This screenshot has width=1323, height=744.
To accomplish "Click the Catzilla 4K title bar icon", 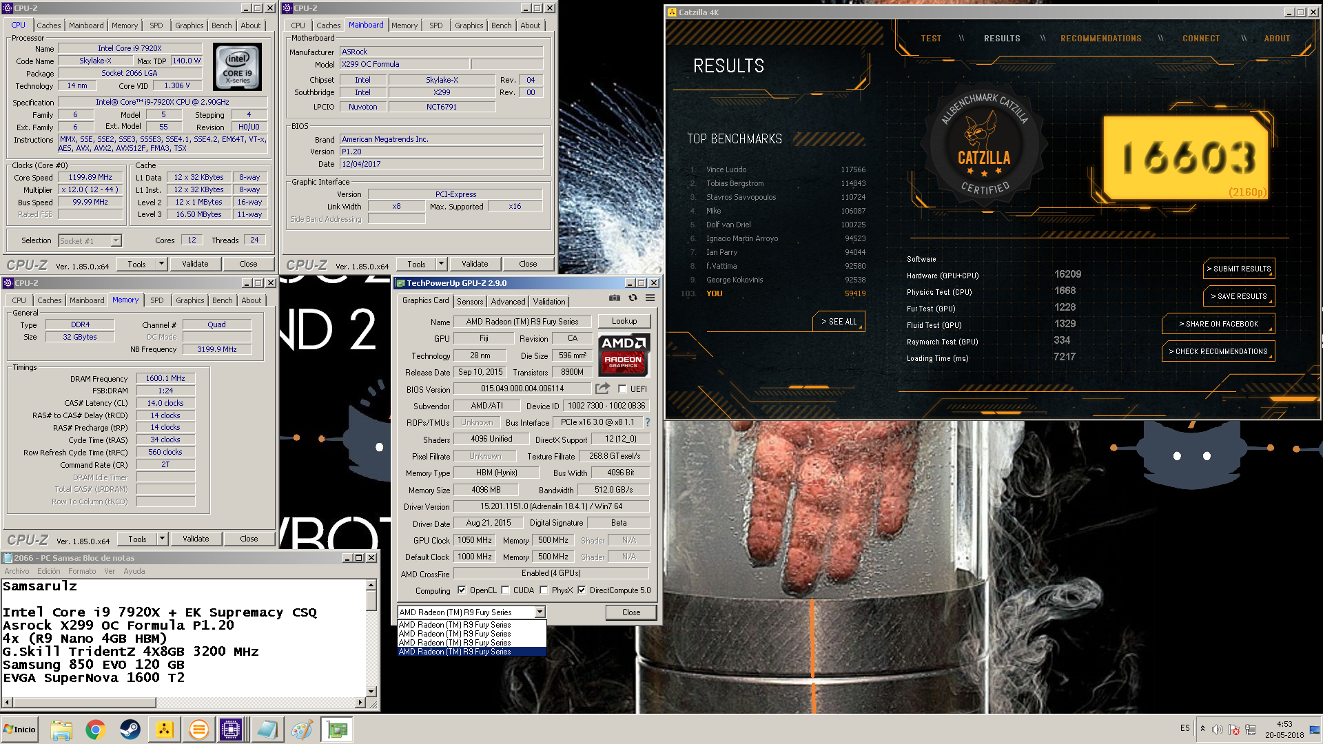I will tap(672, 12).
